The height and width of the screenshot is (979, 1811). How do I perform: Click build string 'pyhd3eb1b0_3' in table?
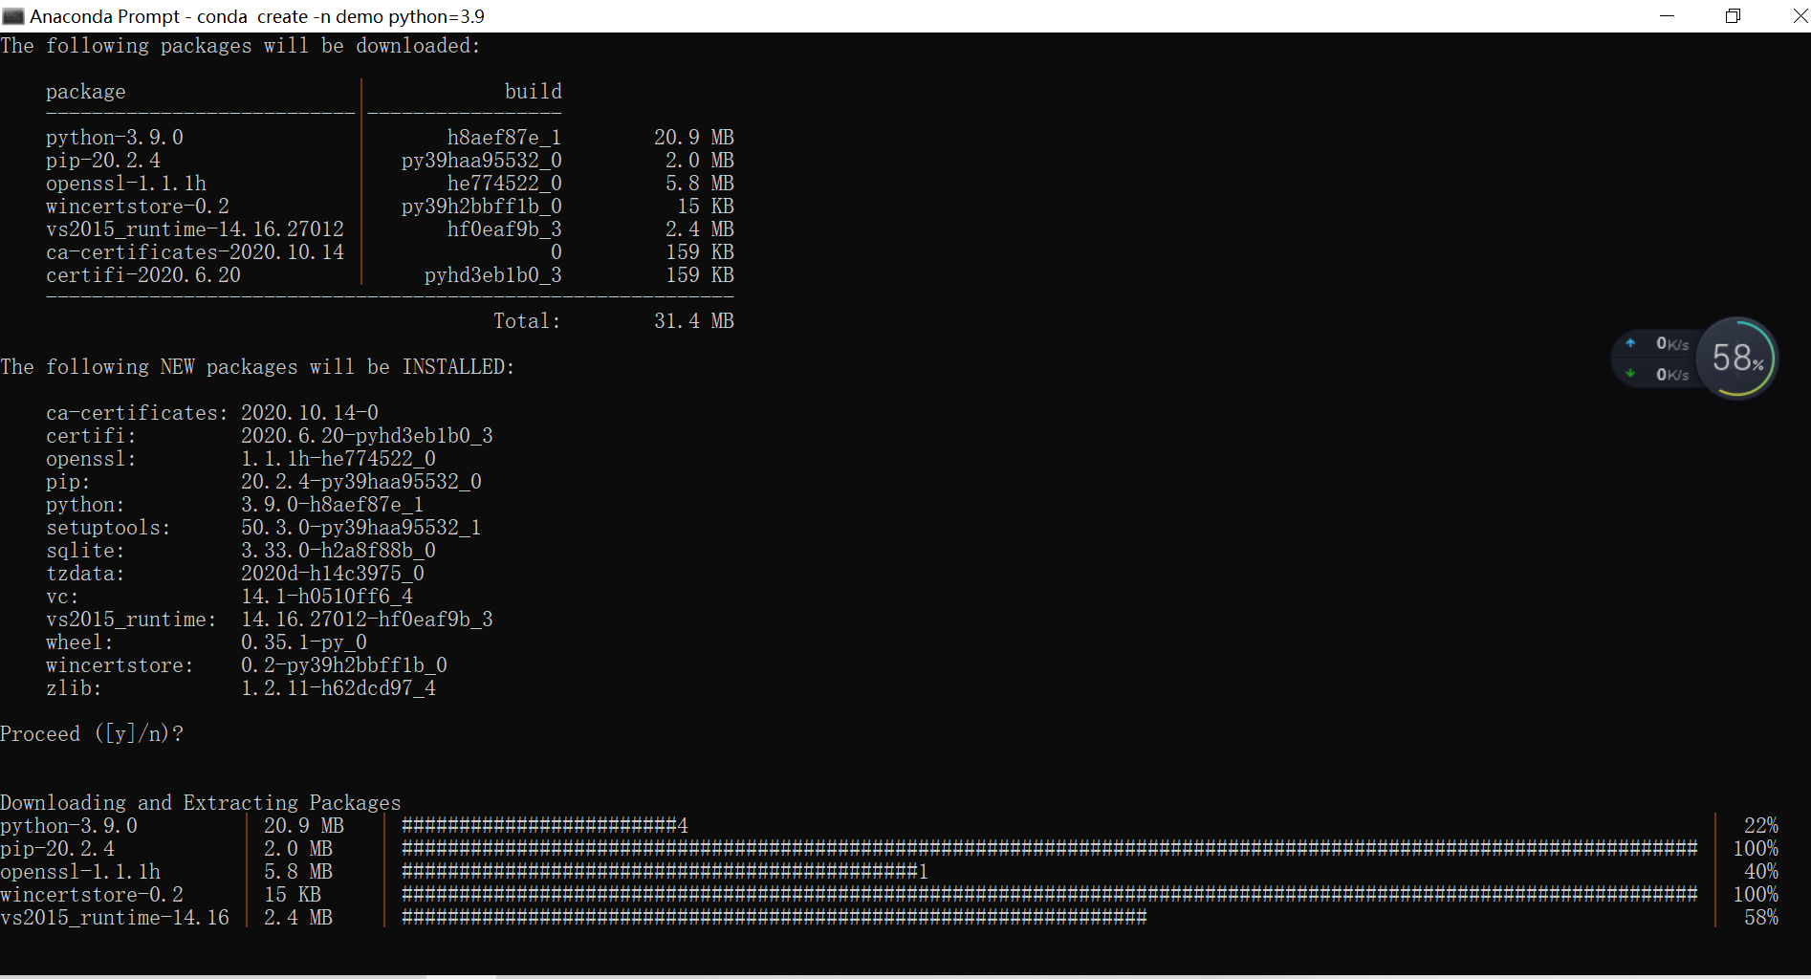click(493, 275)
